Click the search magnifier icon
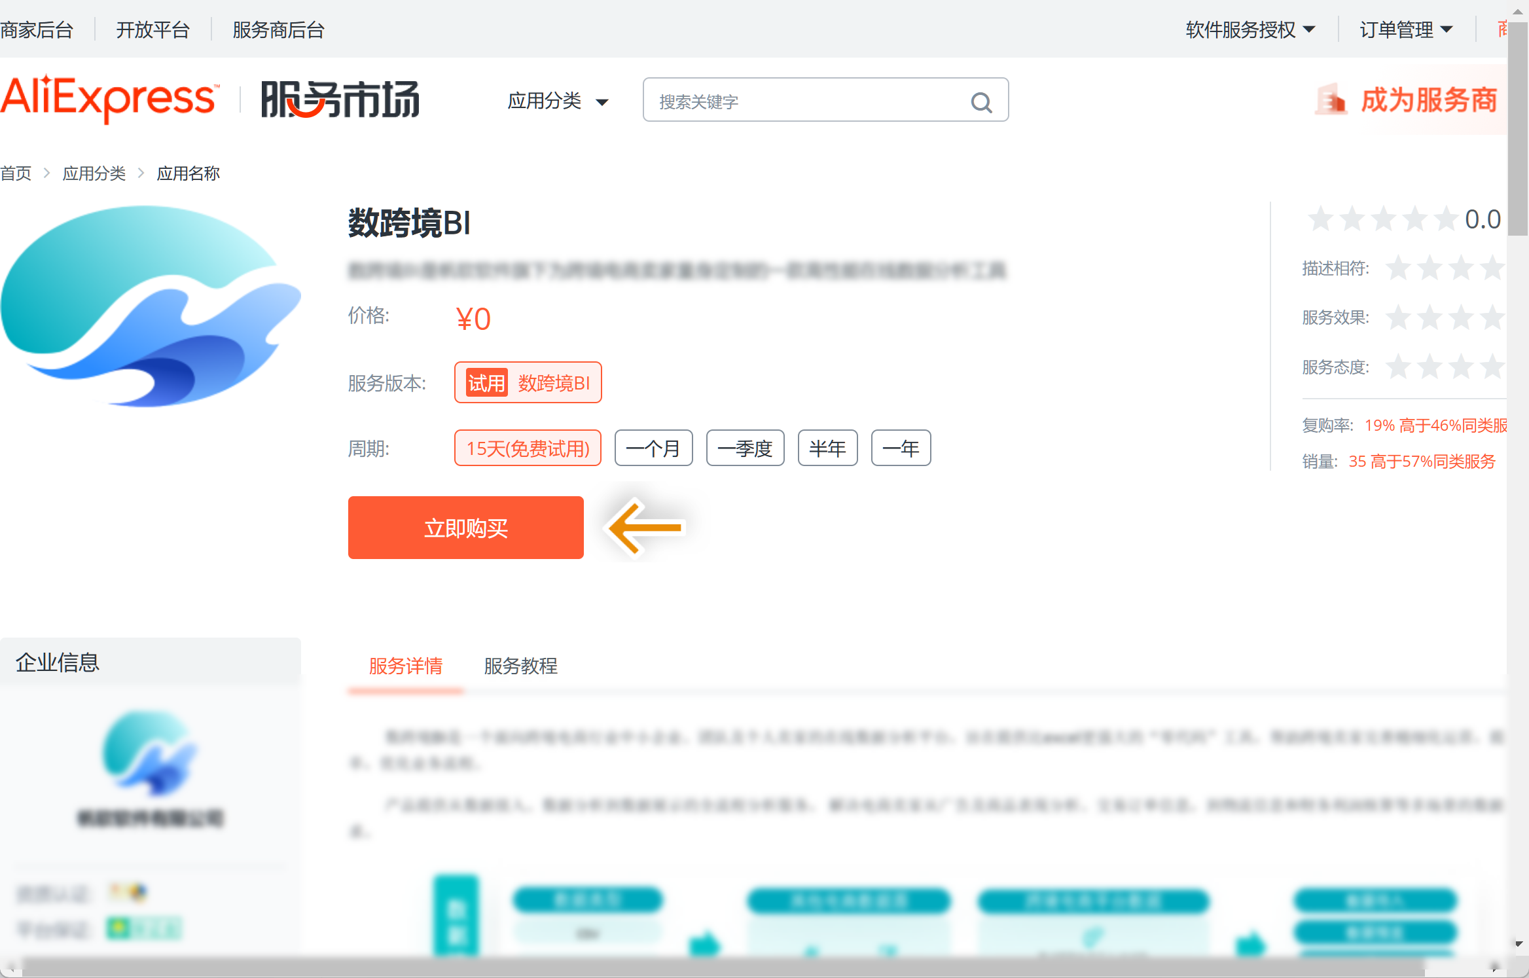 [x=980, y=102]
